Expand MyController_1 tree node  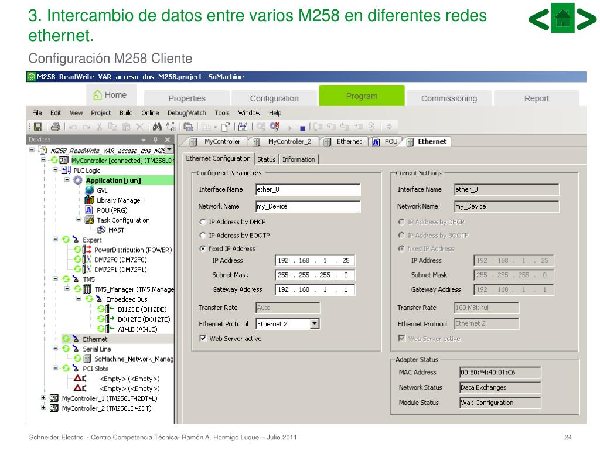point(43,398)
